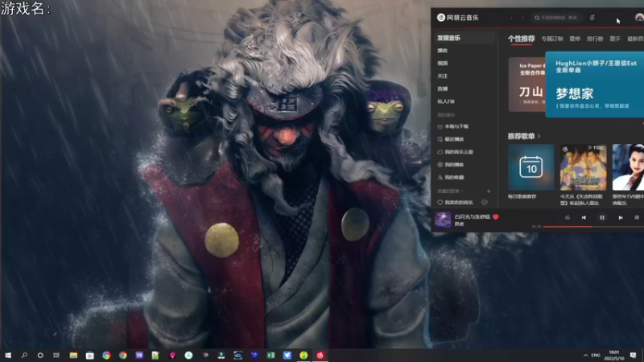Open the user avatar profile
Viewport: 644px width, 362px height.
(639, 18)
